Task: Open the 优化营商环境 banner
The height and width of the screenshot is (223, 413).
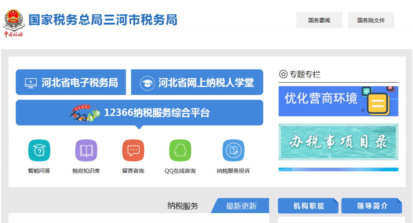Action: (x=338, y=101)
